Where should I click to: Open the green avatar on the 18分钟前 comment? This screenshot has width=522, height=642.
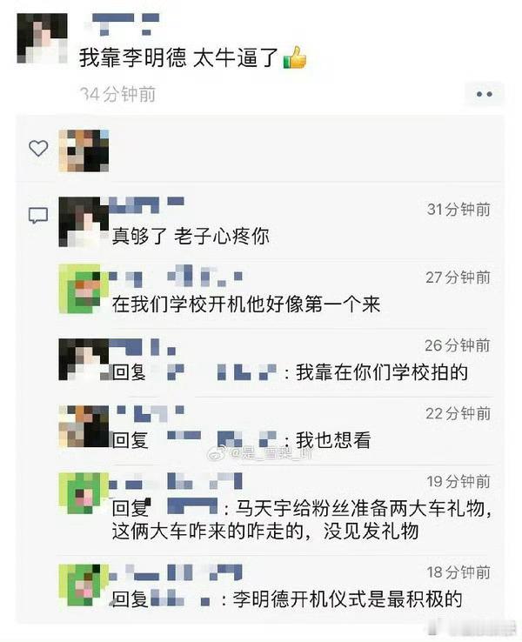(x=84, y=585)
